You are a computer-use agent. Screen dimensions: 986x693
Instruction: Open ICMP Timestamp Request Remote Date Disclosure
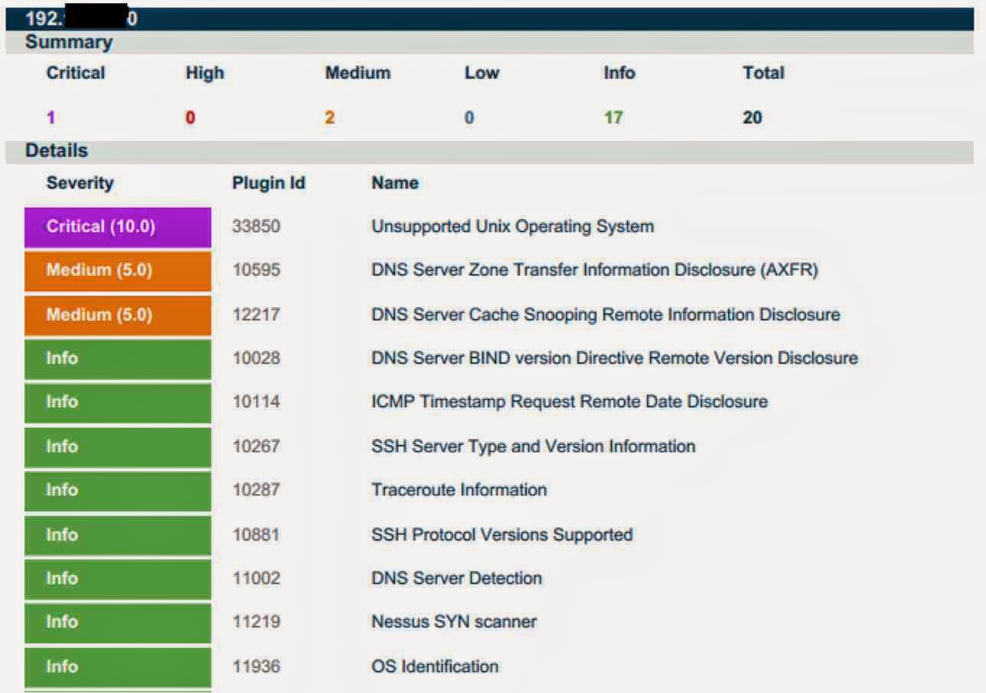[569, 402]
